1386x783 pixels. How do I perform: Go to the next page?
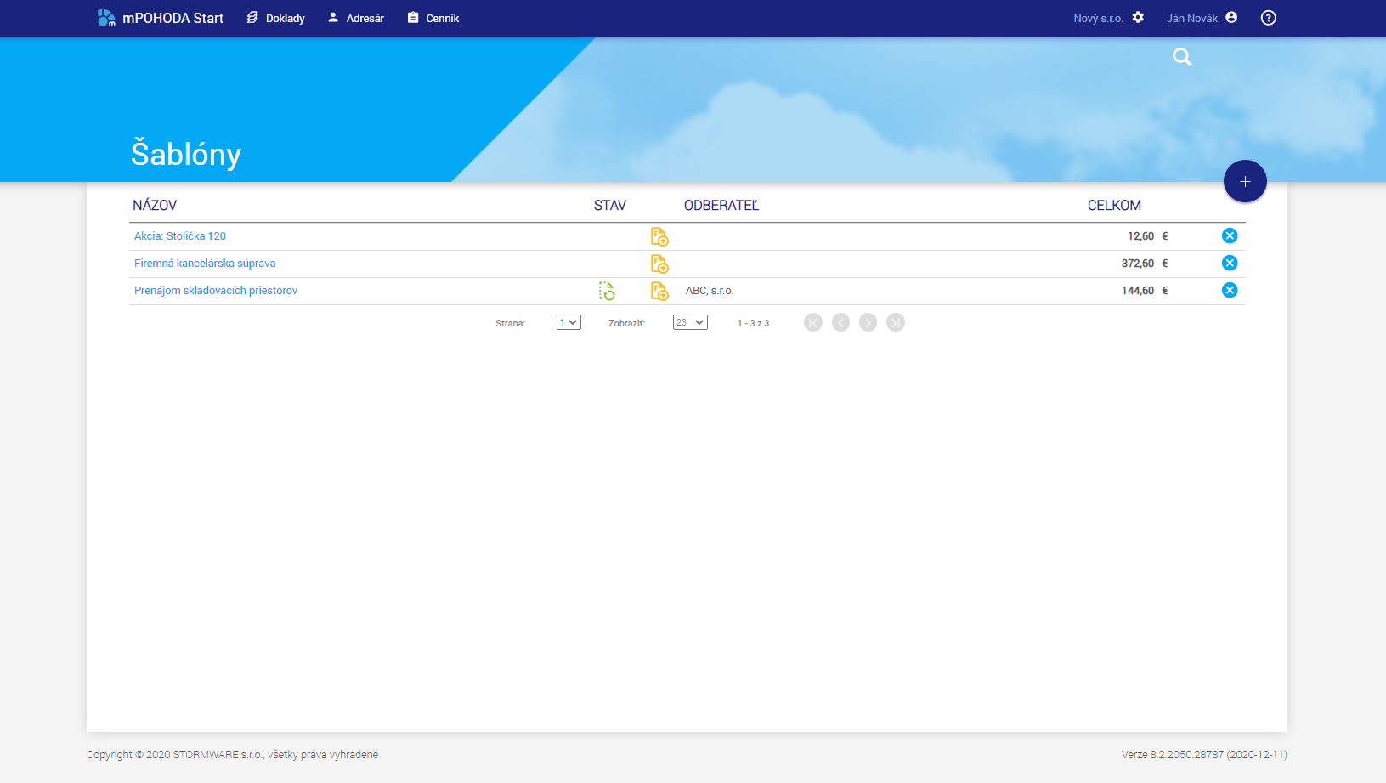[x=868, y=322]
